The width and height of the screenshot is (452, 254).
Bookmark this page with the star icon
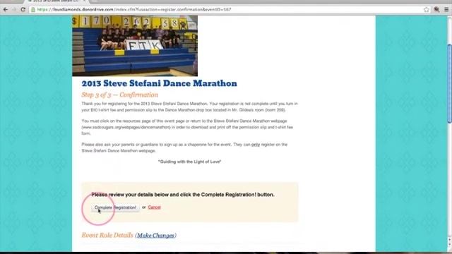pyautogui.click(x=427, y=9)
